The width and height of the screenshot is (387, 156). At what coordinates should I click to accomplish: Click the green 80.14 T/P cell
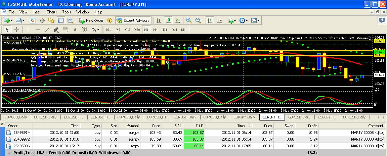(195, 146)
